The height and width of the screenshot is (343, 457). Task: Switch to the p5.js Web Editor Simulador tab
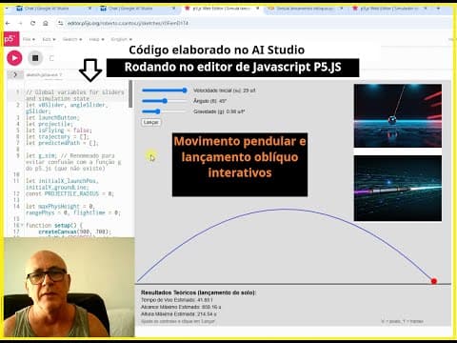pyautogui.click(x=388, y=9)
